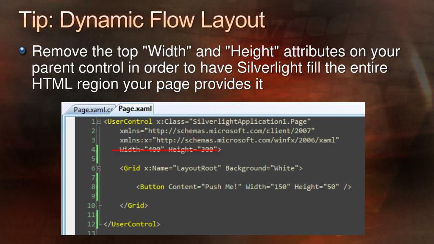Select the Page.xaml tab
This screenshot has height=244, width=434.
(135, 109)
